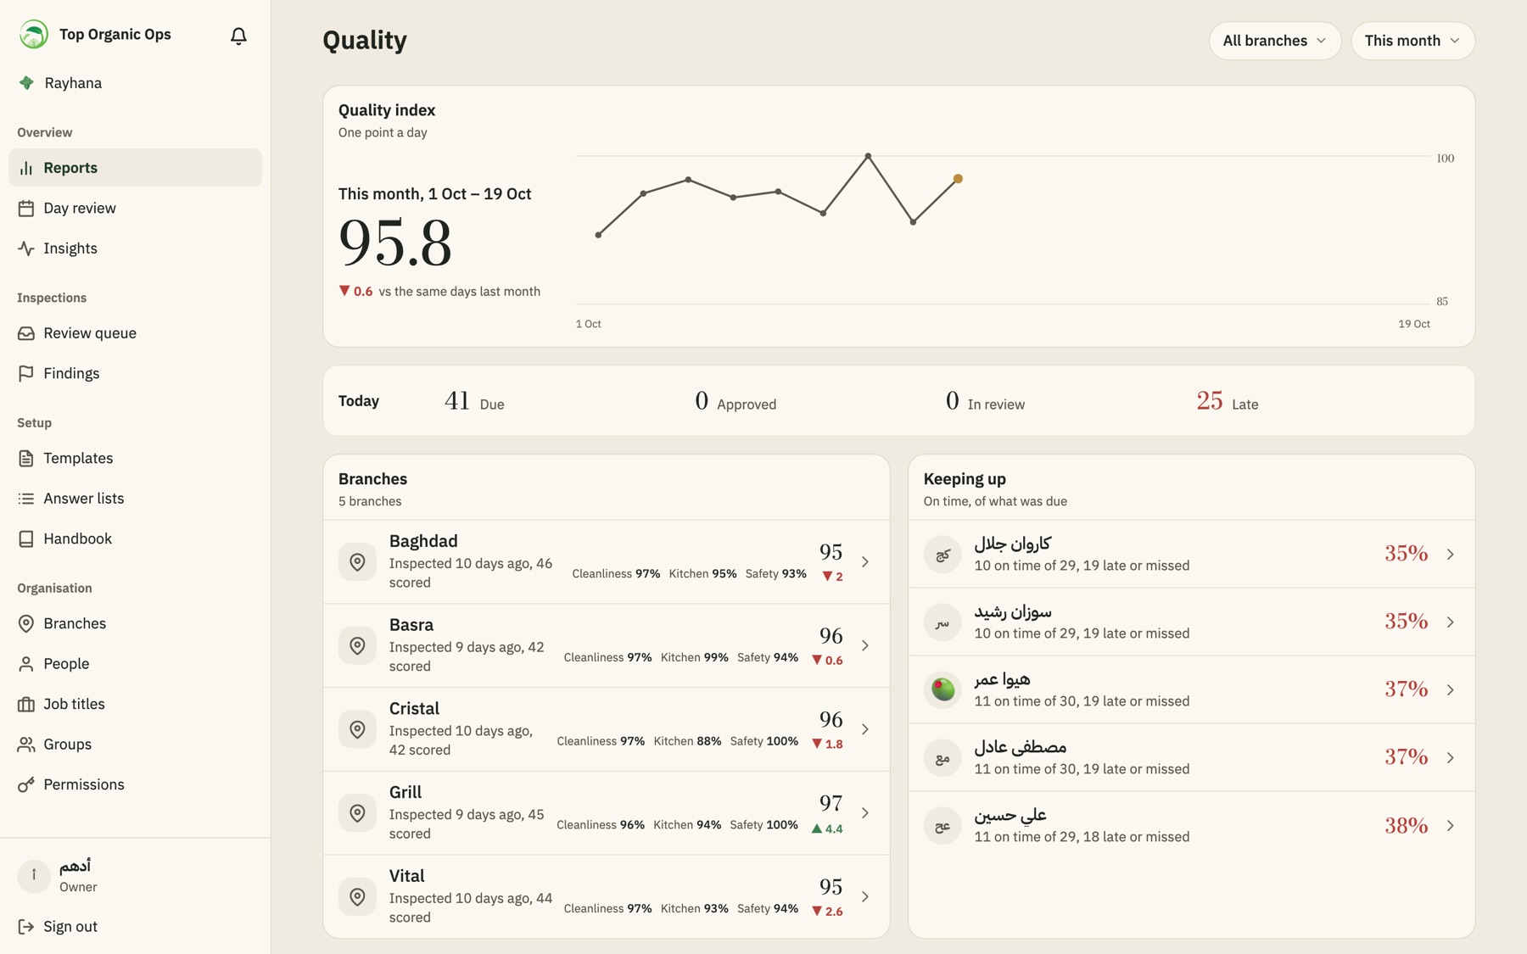Click the Review queue inbox icon
Viewport: 1527px width, 954px height.
[x=26, y=333]
